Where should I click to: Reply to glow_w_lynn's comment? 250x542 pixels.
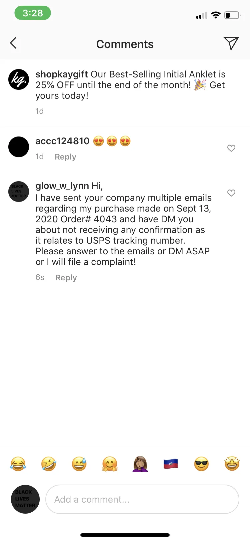coord(66,278)
